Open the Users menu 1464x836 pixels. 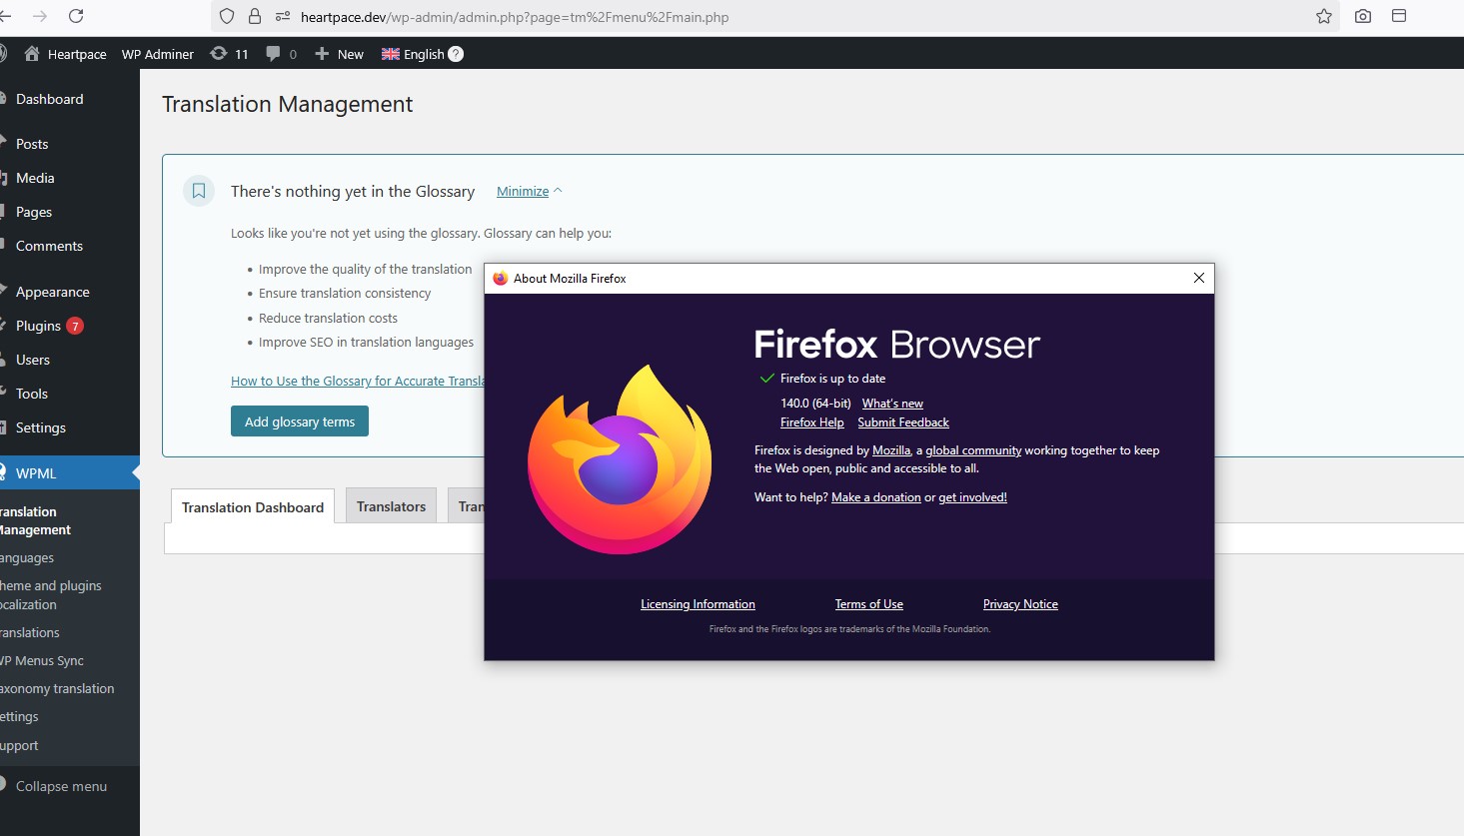33,360
